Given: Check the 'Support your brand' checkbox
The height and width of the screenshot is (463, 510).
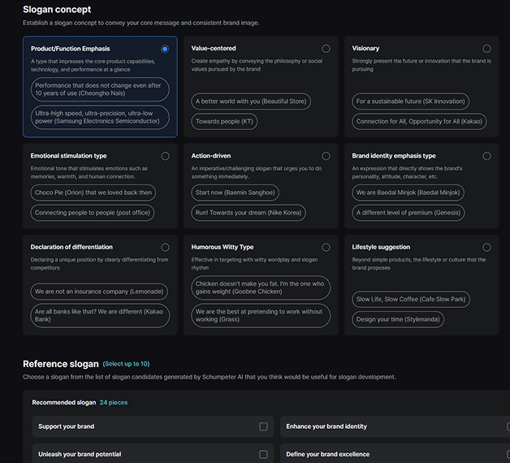Looking at the screenshot, I should (x=263, y=426).
